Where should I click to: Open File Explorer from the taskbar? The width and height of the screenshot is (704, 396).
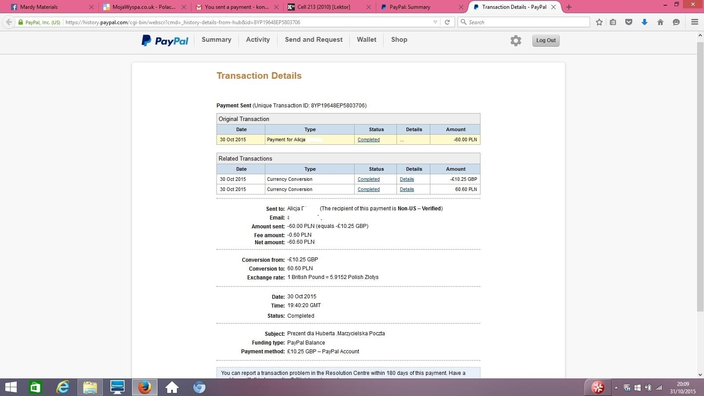click(90, 387)
